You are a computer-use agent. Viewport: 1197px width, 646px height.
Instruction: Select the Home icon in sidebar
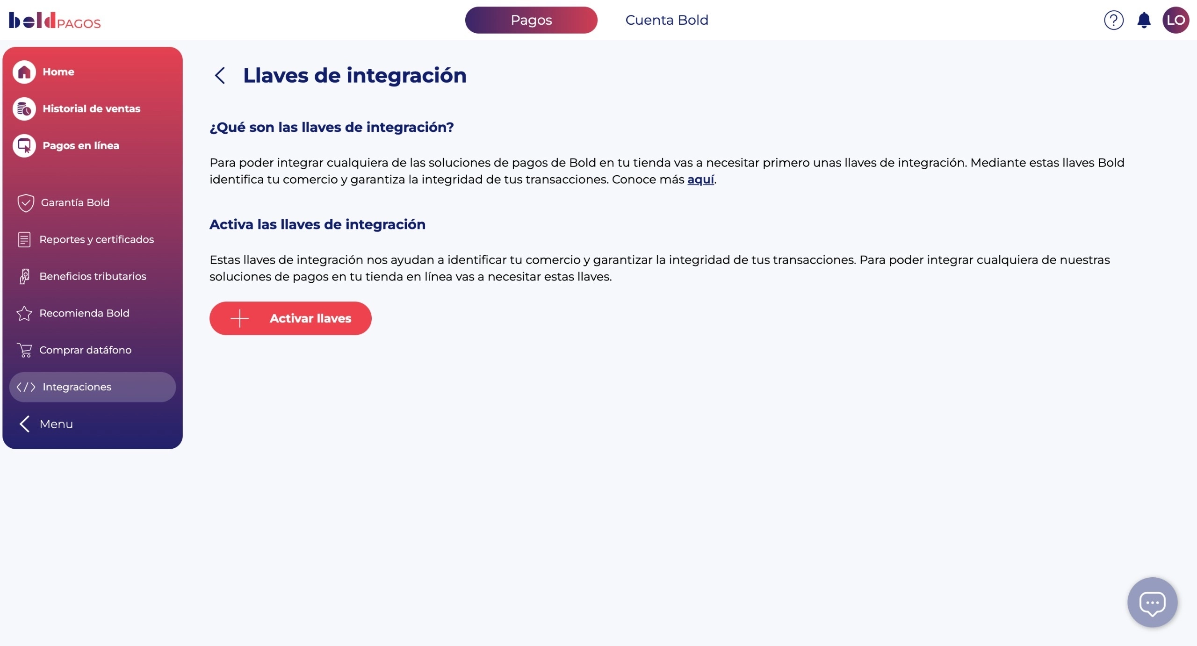pyautogui.click(x=24, y=72)
